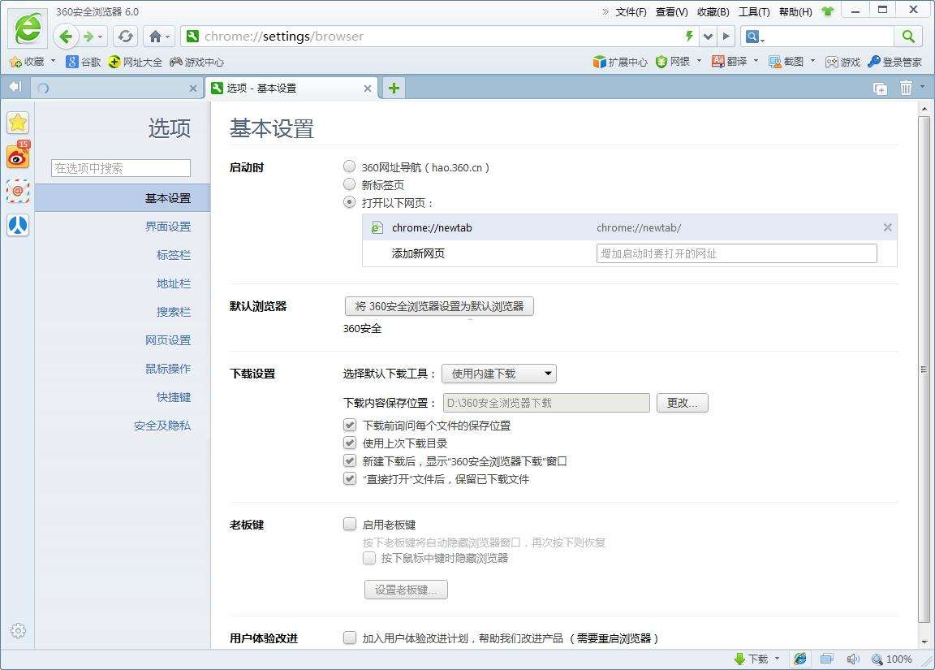Click the green magnifier search button
935x670 pixels.
pyautogui.click(x=908, y=37)
